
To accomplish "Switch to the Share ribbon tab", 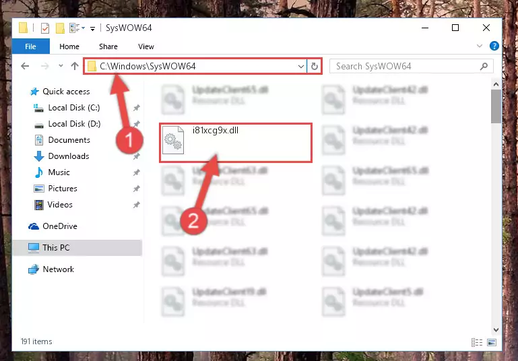I will [x=108, y=46].
